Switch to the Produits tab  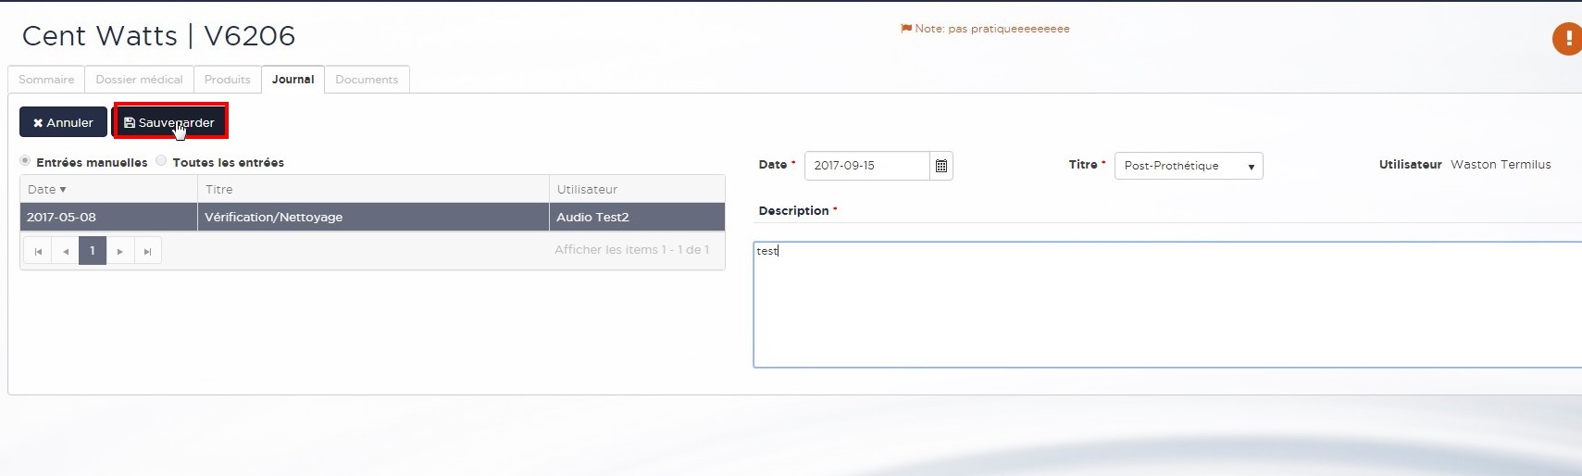pyautogui.click(x=227, y=80)
